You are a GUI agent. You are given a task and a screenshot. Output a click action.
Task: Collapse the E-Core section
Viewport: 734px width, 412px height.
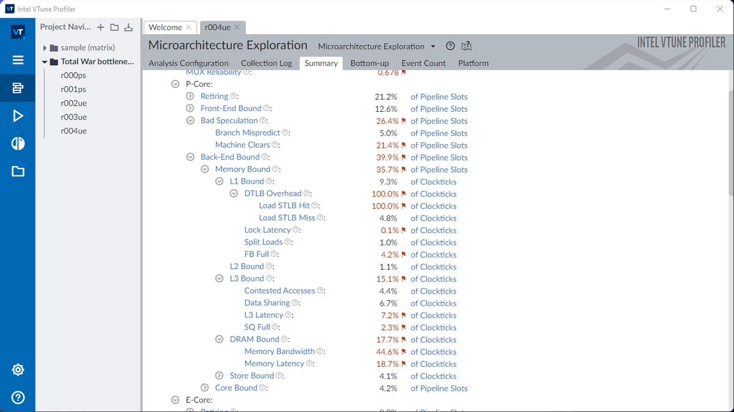click(175, 400)
